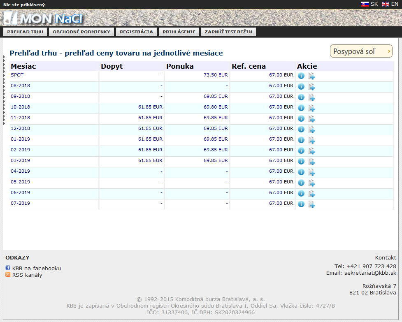Toggle Zapnúť test režim
This screenshot has width=402, height=322.
pos(229,32)
